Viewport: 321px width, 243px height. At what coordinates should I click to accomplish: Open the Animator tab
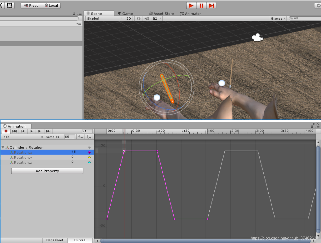(191, 14)
